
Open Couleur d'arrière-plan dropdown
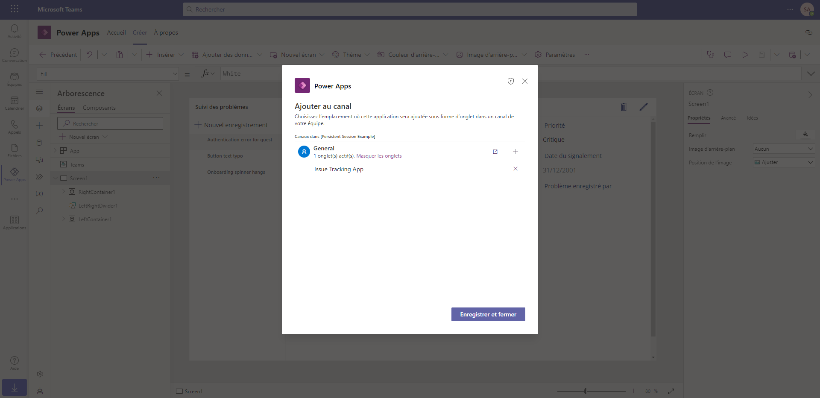(x=446, y=55)
